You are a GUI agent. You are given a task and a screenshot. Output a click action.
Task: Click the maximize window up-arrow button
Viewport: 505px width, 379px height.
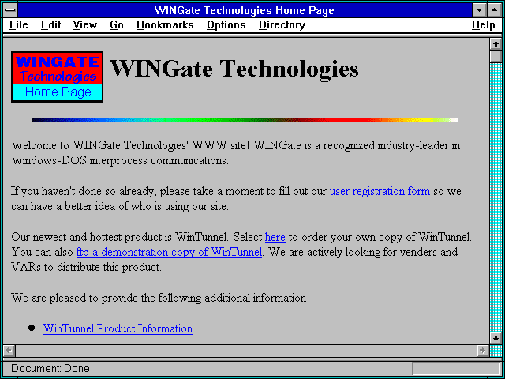[x=495, y=10]
